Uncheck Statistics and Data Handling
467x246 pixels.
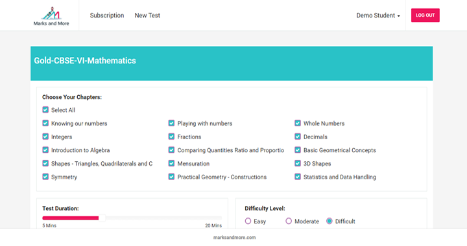[298, 177]
